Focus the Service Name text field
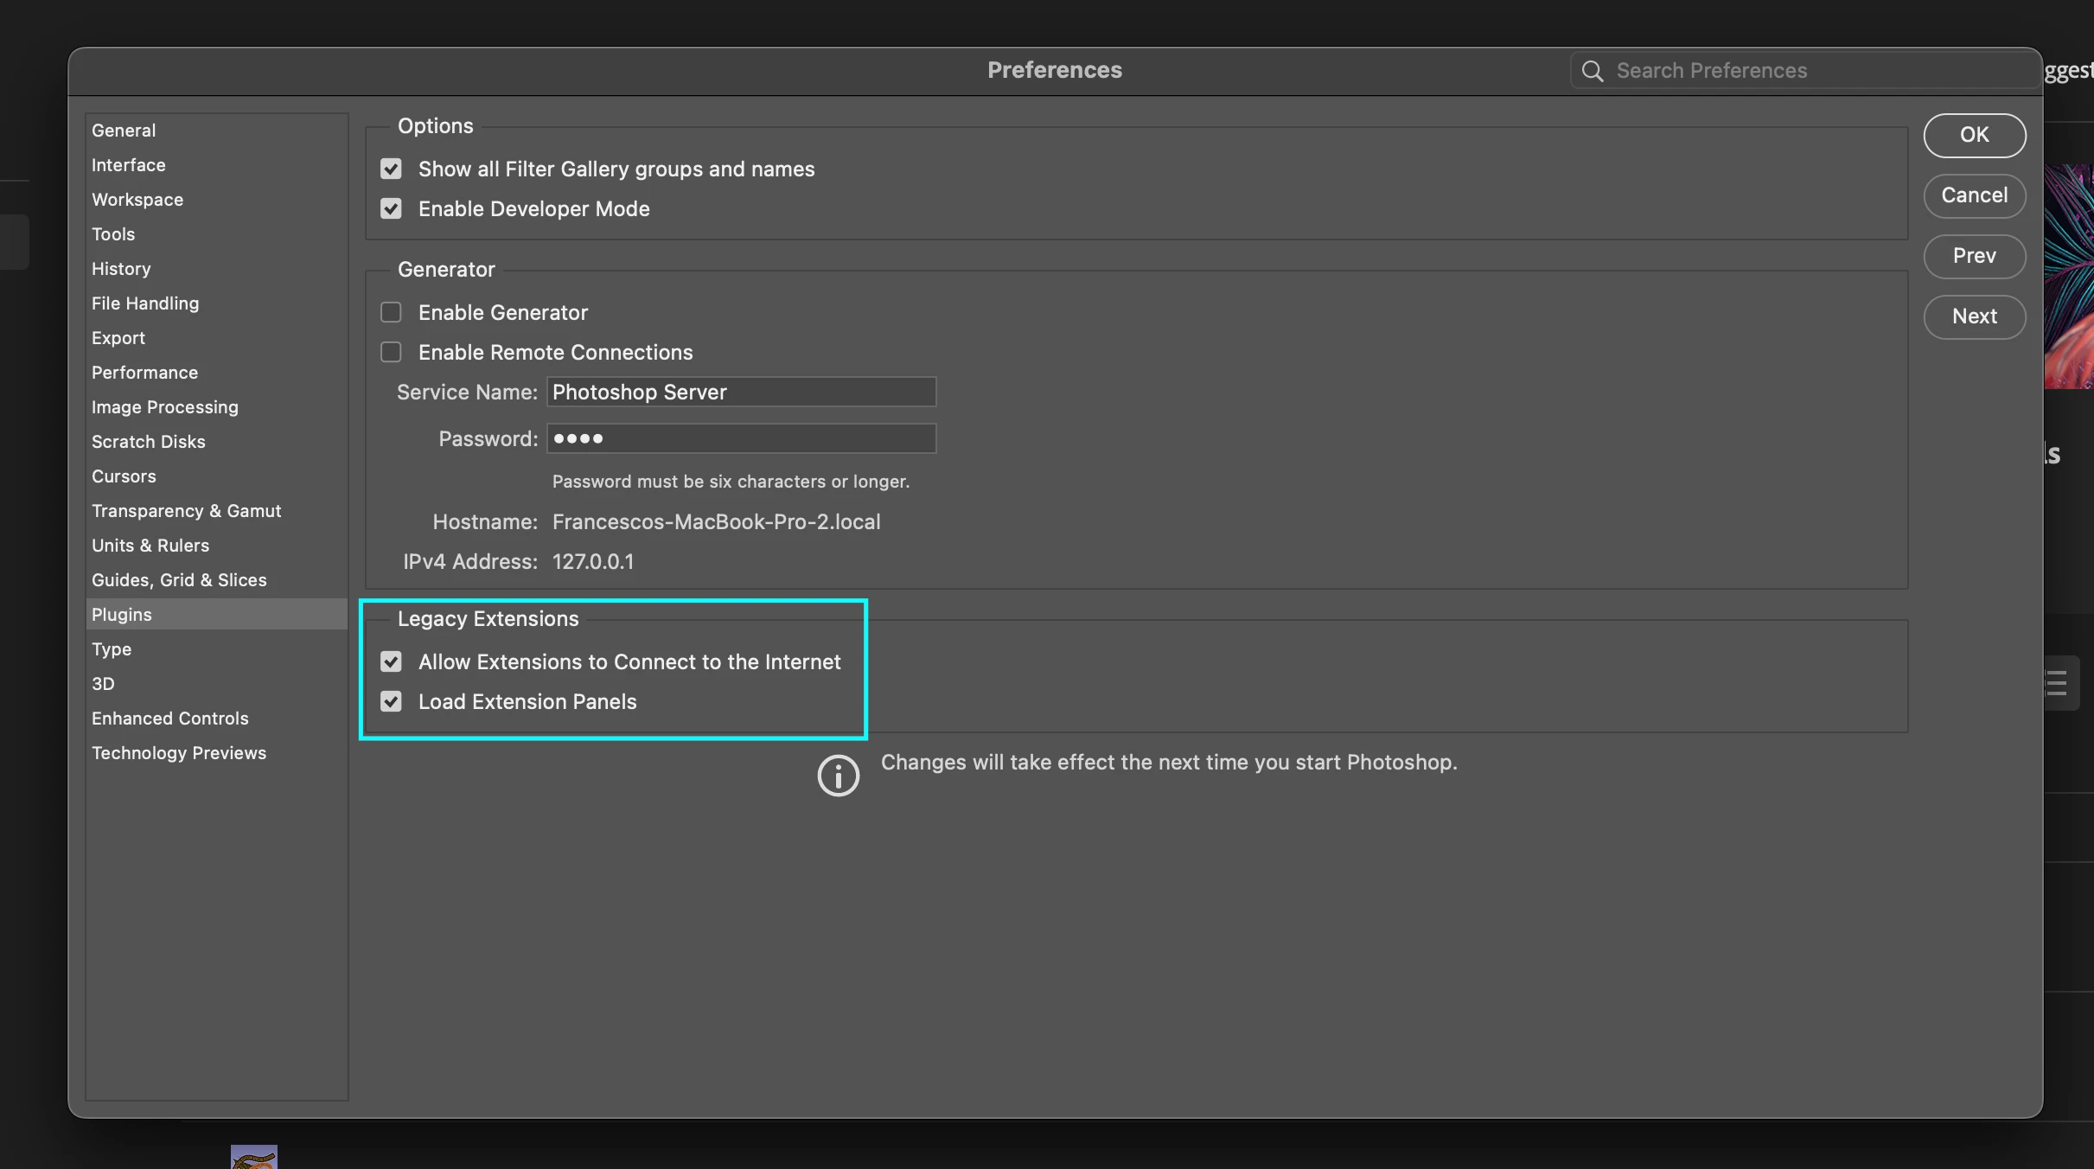Image resolution: width=2094 pixels, height=1169 pixels. [741, 392]
